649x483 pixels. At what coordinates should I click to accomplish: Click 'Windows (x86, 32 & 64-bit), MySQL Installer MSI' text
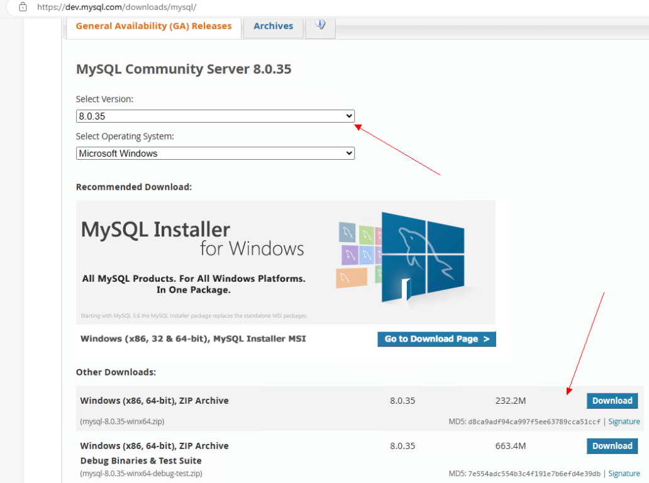[x=193, y=338]
